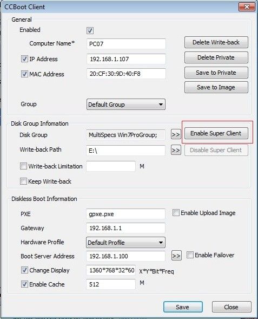
Task: Click the Enable Super Client button
Action: [216, 133]
